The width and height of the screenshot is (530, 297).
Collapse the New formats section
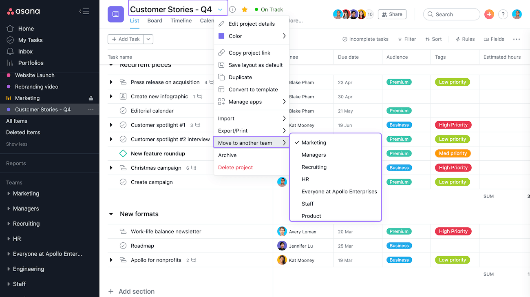coord(111,214)
